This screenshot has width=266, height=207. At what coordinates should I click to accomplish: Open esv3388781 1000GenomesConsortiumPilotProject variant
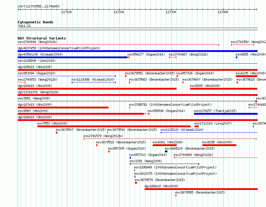(x=170, y=105)
